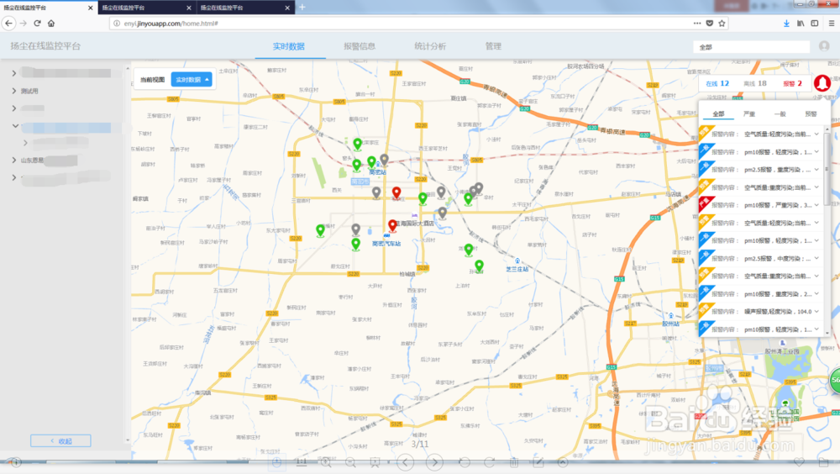Screen dimensions: 840x474
Task: Filter alarms by 一般 tab
Action: click(x=780, y=113)
